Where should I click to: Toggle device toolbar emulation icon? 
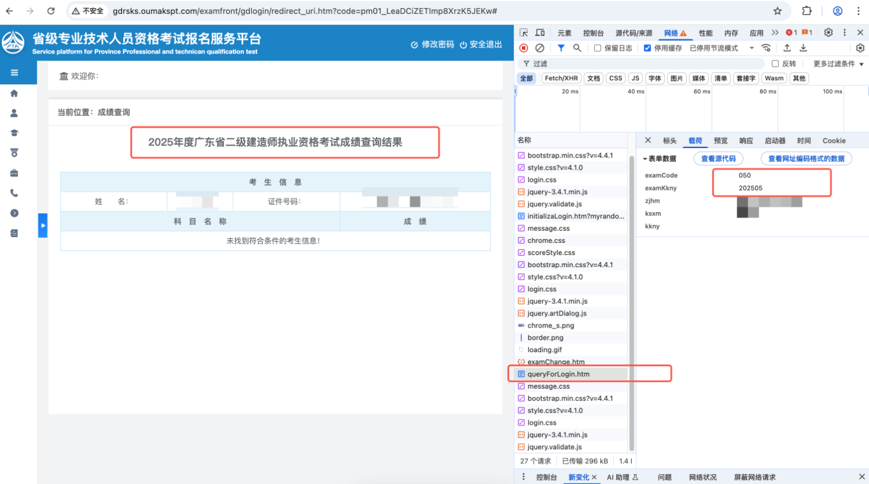[x=540, y=33]
